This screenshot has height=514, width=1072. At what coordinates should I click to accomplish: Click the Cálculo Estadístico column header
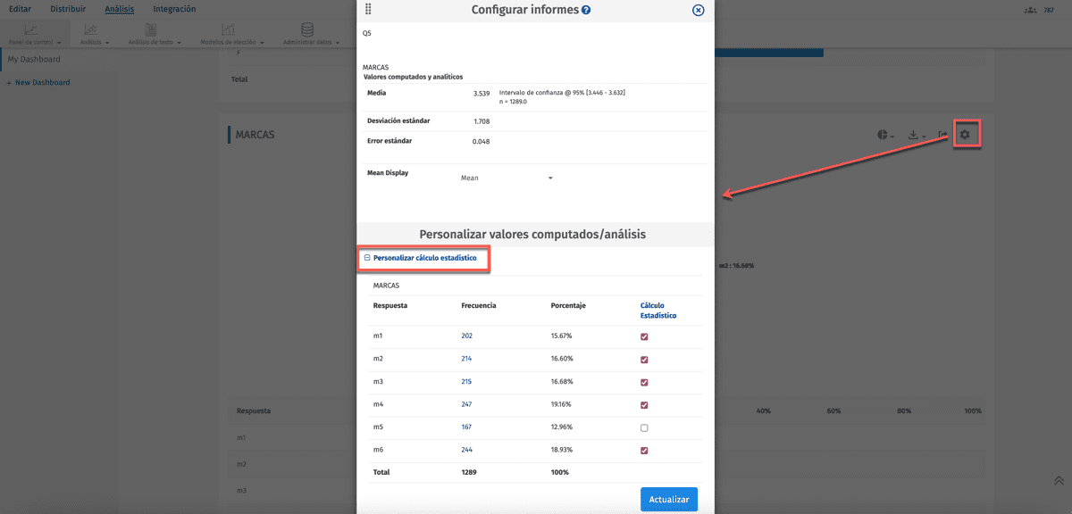[x=658, y=310]
